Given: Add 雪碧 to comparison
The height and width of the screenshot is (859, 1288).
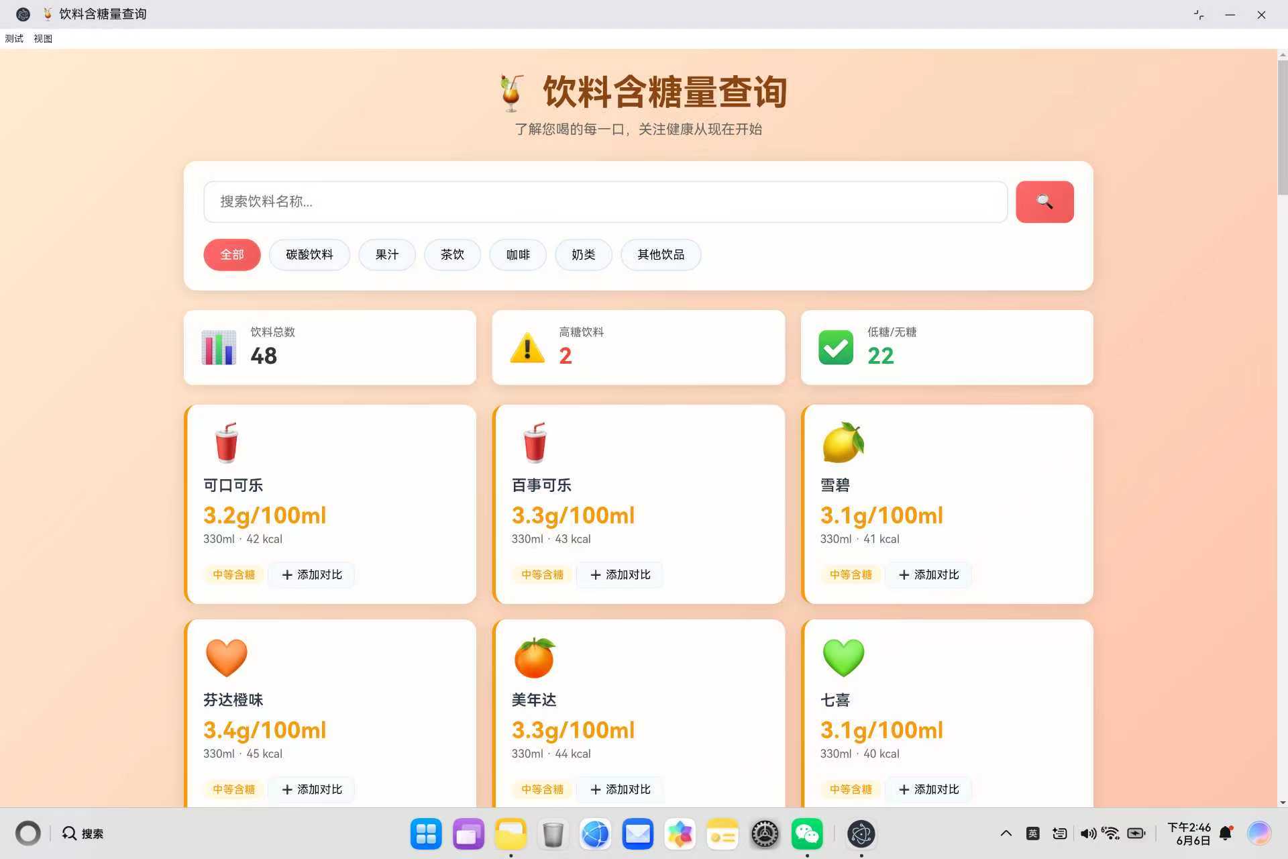Looking at the screenshot, I should point(929,575).
